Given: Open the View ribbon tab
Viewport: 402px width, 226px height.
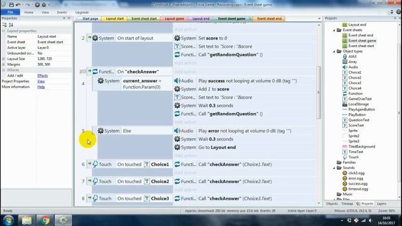Looking at the screenshot, I should click(45, 13).
